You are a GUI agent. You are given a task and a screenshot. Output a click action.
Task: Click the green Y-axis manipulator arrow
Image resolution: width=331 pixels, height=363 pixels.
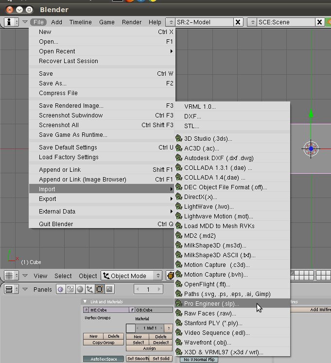(311, 113)
